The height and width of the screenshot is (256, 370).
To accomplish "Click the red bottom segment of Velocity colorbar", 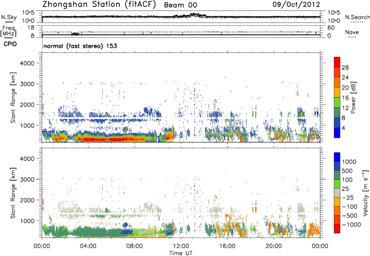I will pyautogui.click(x=337, y=229).
